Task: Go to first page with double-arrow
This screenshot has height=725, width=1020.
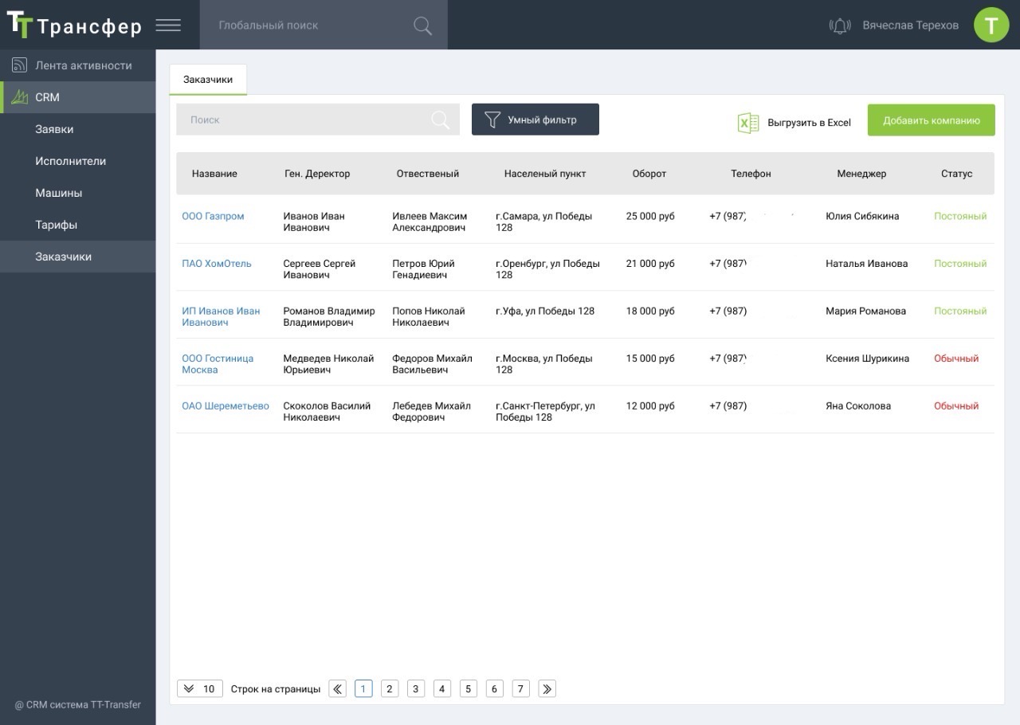Action: point(338,689)
